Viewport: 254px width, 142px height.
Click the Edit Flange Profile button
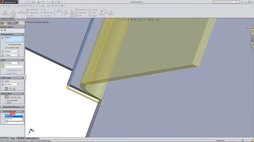point(15,45)
